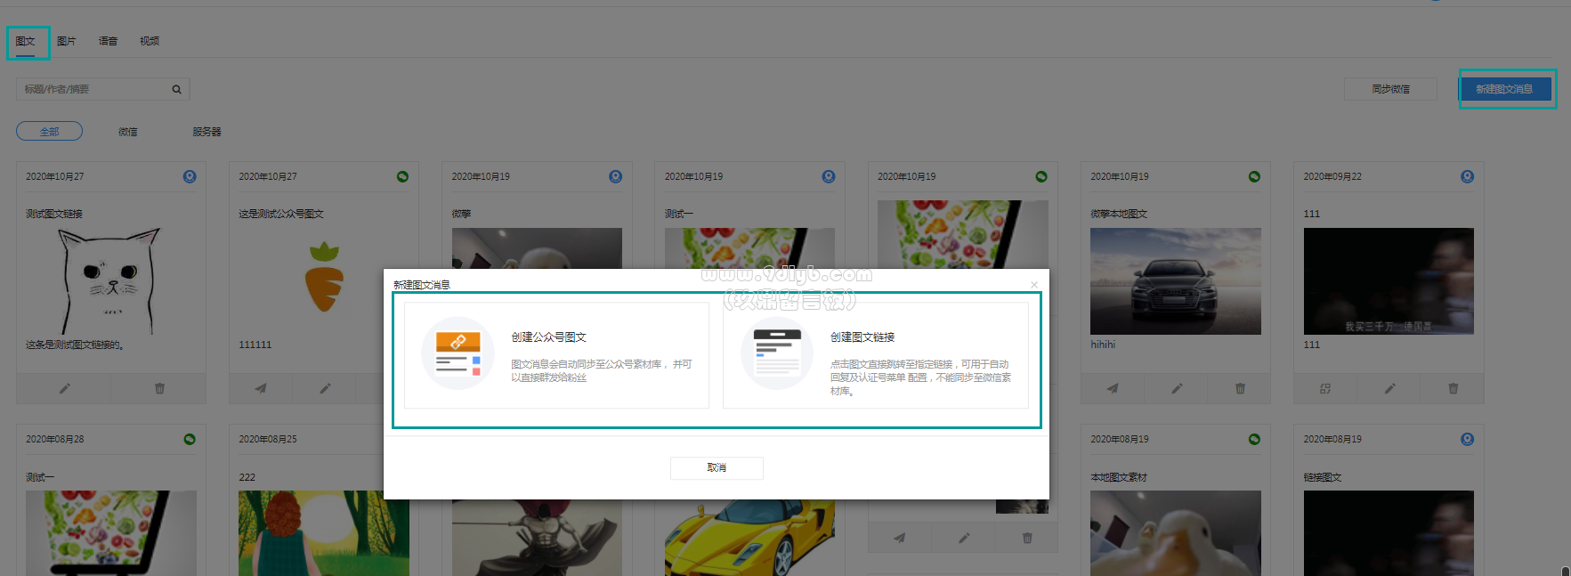Click the date 2020年08月28
1571x576 pixels.
[55, 439]
